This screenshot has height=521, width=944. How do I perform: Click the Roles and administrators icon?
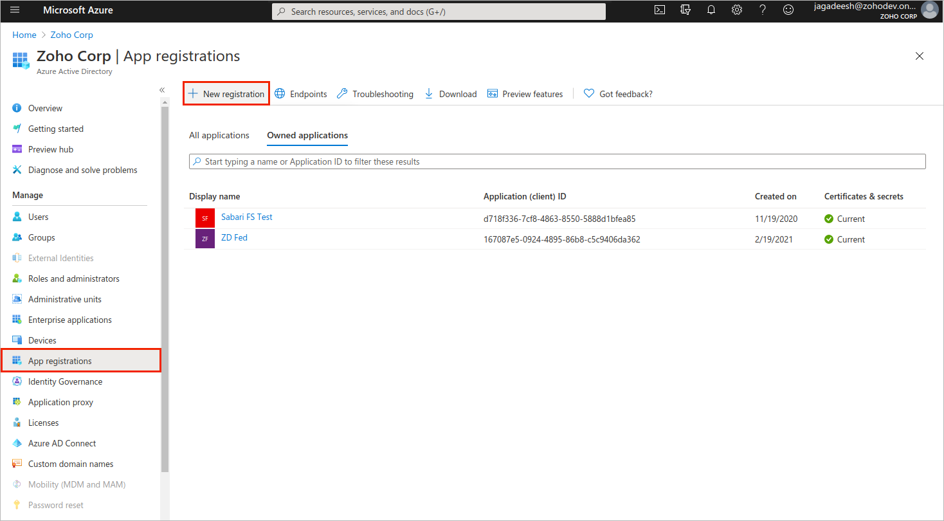[x=17, y=279]
